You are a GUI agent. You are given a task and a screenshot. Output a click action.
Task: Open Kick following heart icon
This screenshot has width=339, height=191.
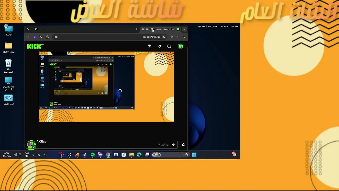tap(159, 46)
